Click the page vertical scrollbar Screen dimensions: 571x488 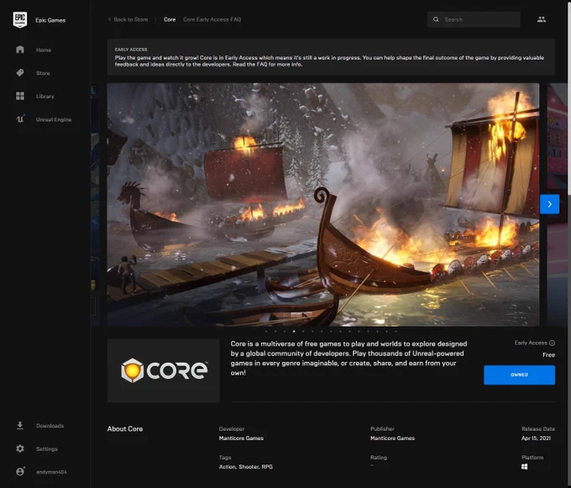click(568, 100)
